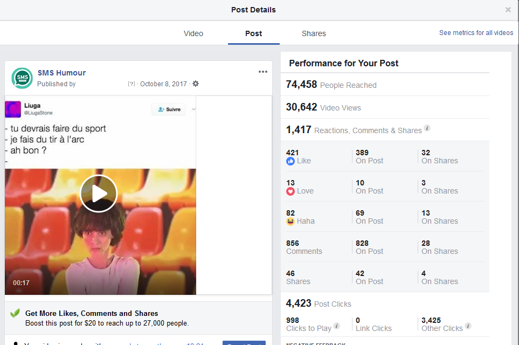Click info icon beside Clicks to Play

click(337, 326)
